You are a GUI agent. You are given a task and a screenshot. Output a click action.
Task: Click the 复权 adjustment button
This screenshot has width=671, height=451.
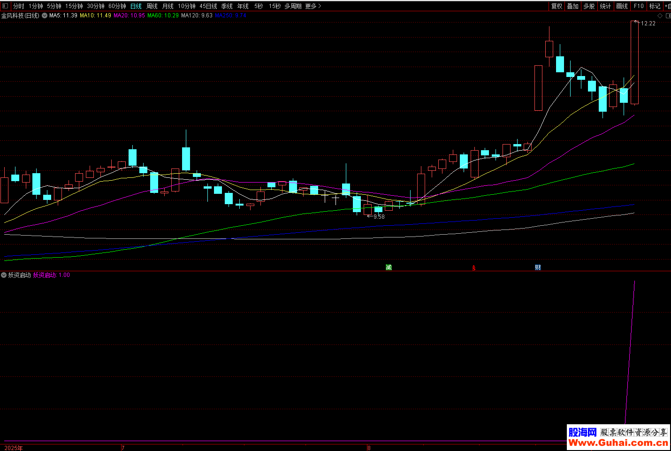[x=557, y=6]
